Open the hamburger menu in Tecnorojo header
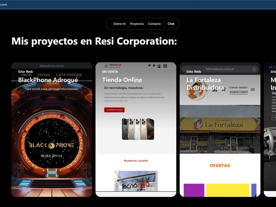 pyautogui.click(x=165, y=66)
